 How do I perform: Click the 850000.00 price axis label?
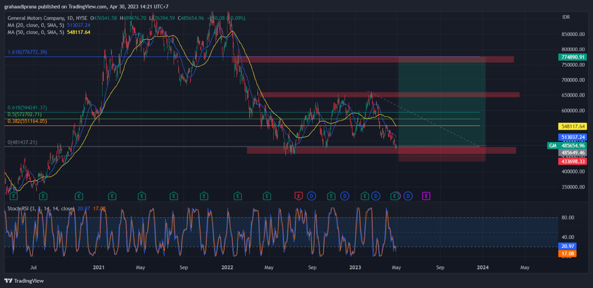click(x=574, y=34)
